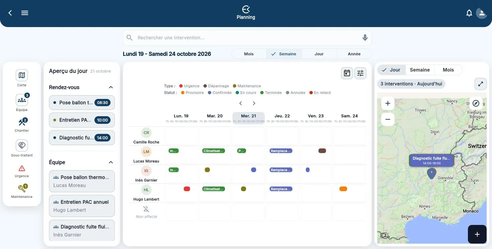
Task: Open the planning filter settings icon
Action: 360,73
